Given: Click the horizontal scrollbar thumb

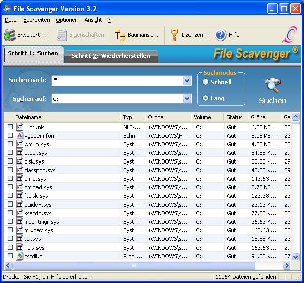Looking at the screenshot, I should click(134, 265).
